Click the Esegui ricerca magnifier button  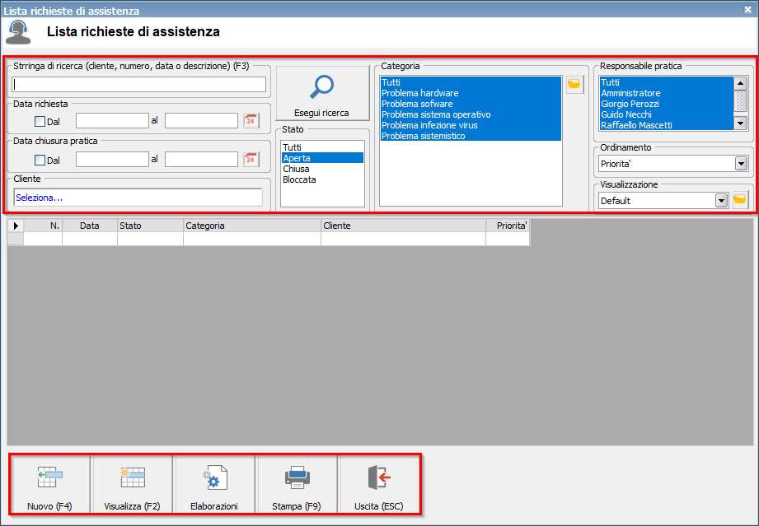point(321,94)
